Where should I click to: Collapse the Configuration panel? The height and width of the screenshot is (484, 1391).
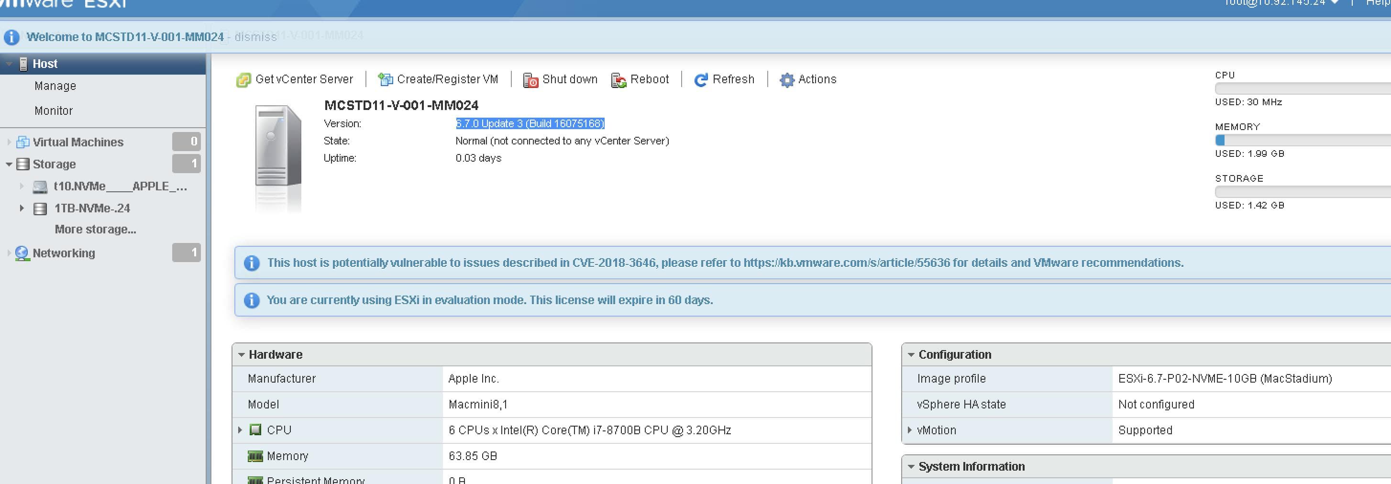click(912, 354)
